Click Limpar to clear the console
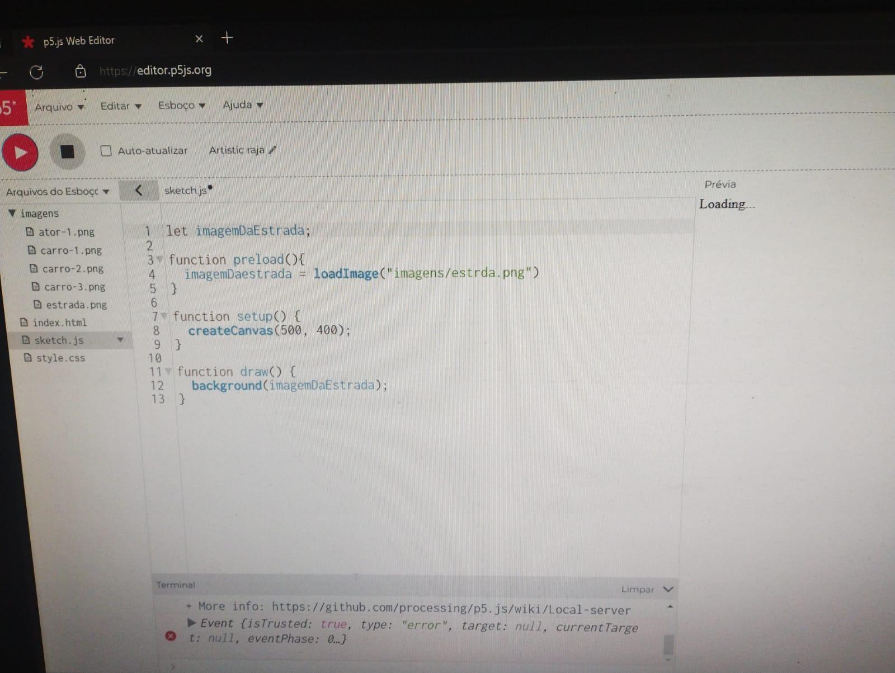 point(638,589)
